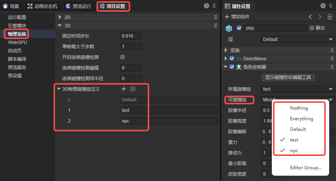Image resolution: width=336 pixels, height=181 pixels.
Task: Open the options menu for the 3D section
Action: 215,25
